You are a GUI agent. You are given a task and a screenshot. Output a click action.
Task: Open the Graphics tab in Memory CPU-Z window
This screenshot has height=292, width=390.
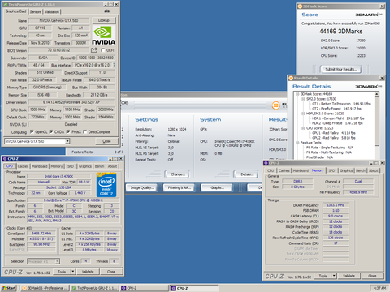click(x=346, y=170)
